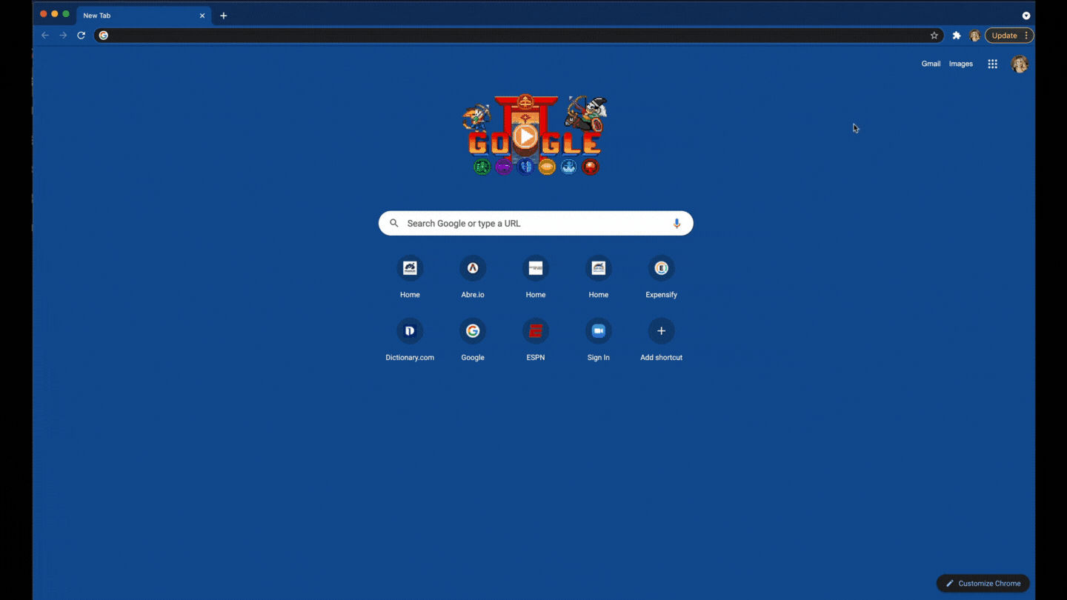Viewport: 1067px width, 600px height.
Task: Open the Expensify shortcut
Action: pos(662,277)
